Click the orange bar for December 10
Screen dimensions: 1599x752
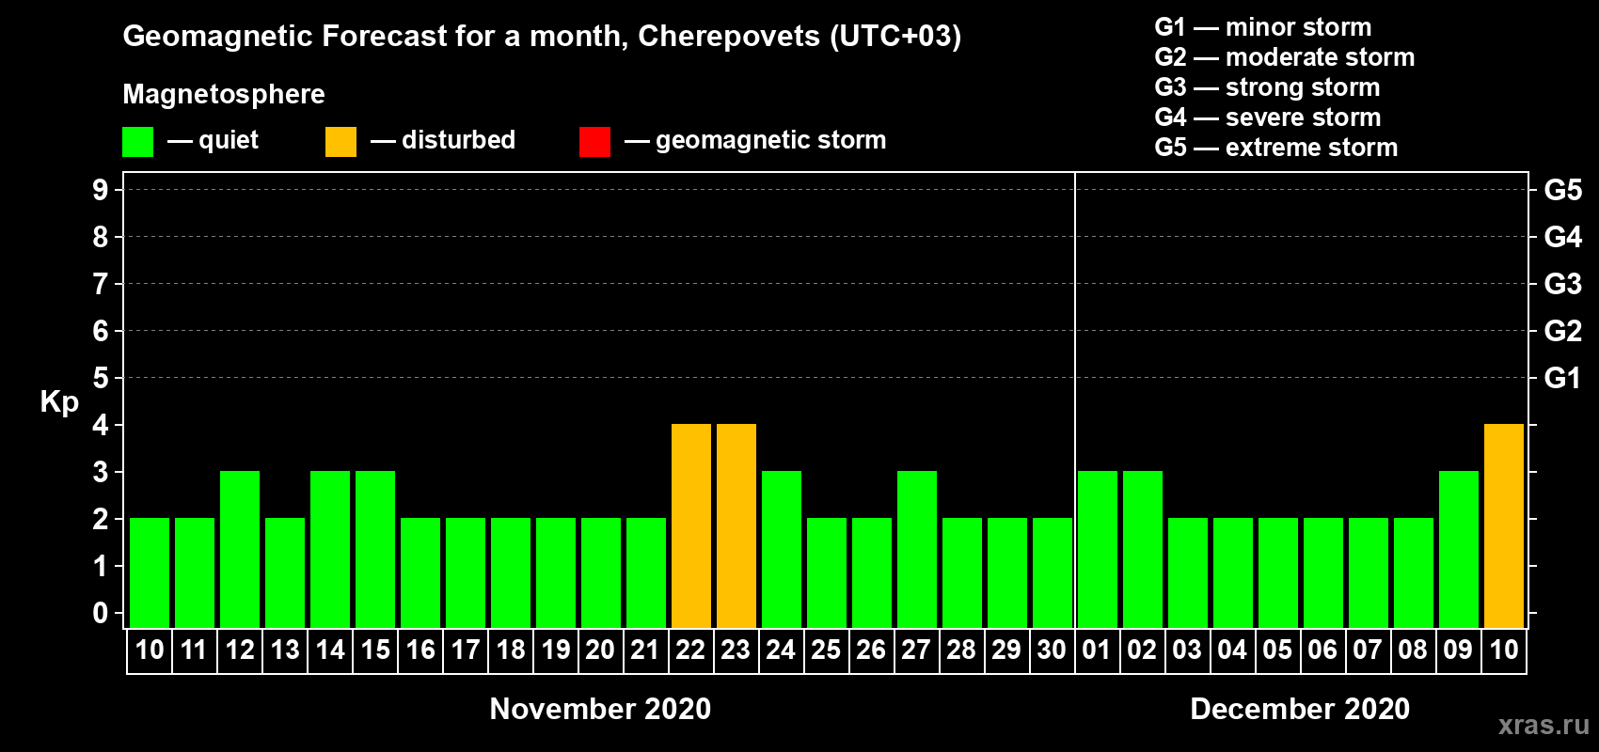[1504, 526]
